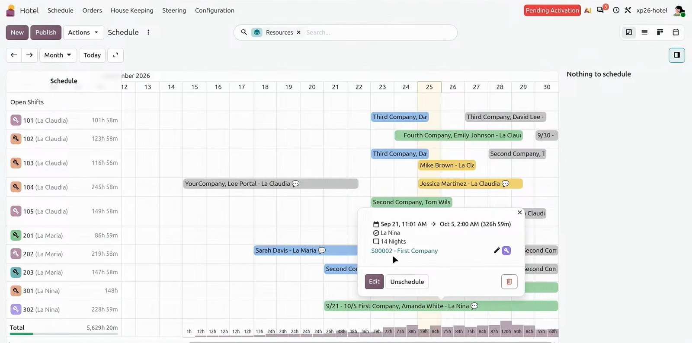Expand rows with the expand icon
Viewport: 692px width, 343px height.
(x=115, y=55)
